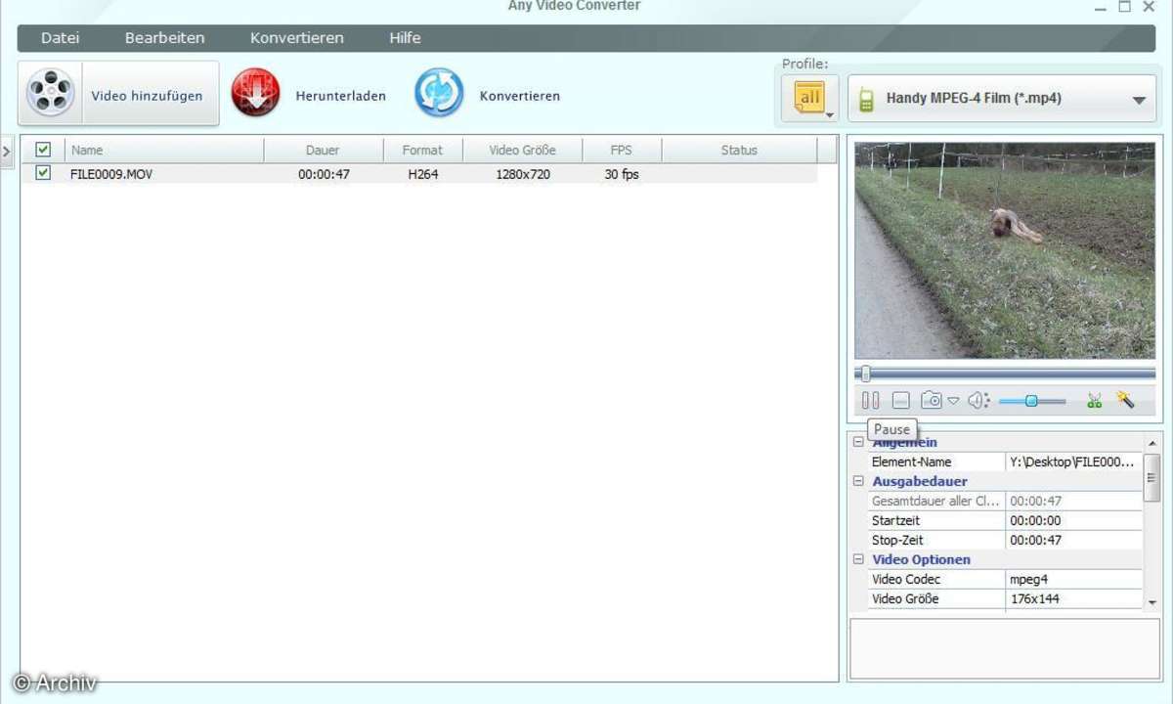Open the snapshot options dropdown arrow
The image size is (1173, 704).
pos(953,401)
